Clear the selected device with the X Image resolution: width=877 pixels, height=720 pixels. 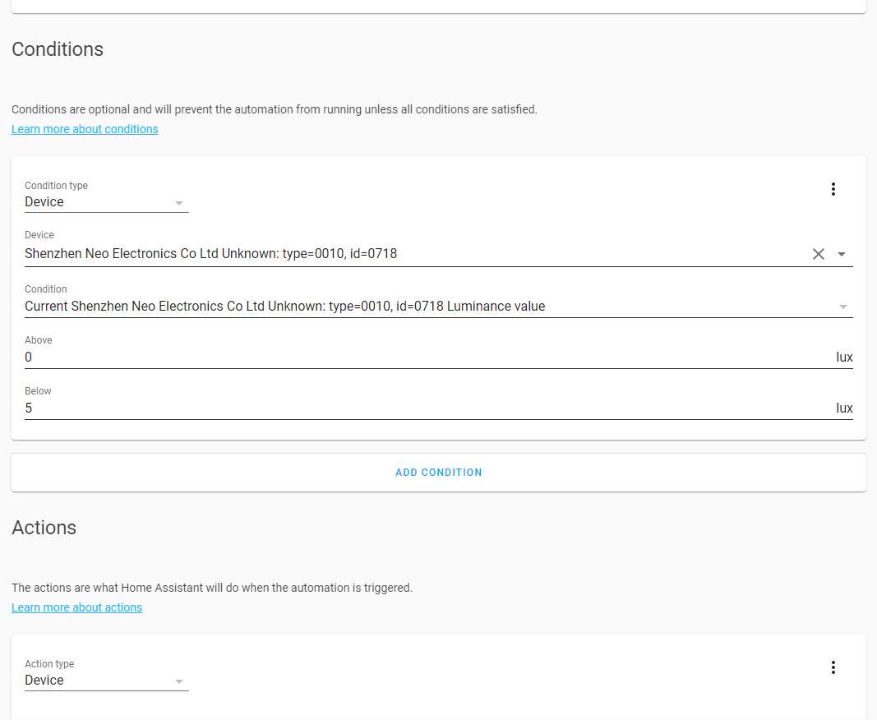[x=818, y=254]
